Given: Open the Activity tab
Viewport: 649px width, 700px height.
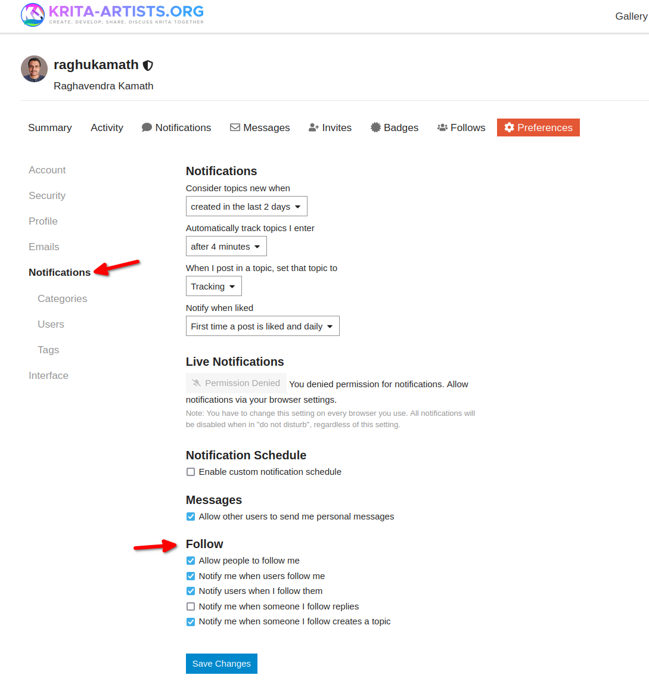Looking at the screenshot, I should [x=107, y=127].
